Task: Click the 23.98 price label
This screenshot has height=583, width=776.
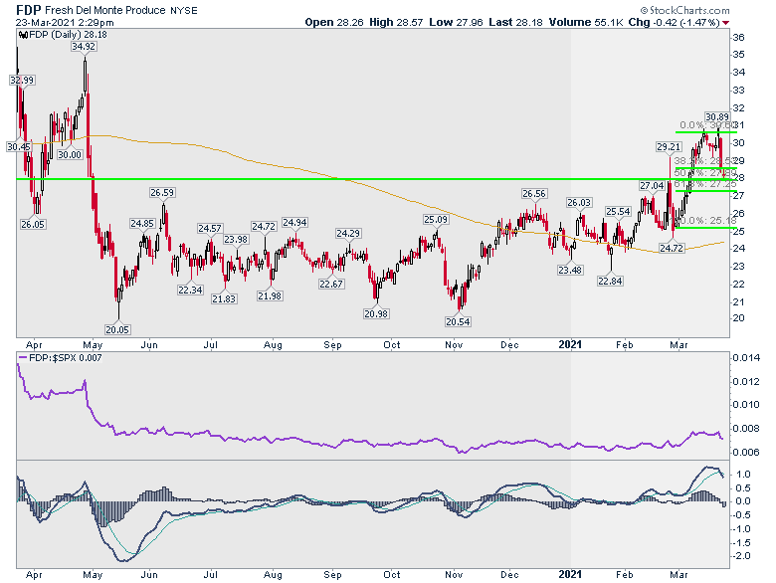Action: pos(236,239)
